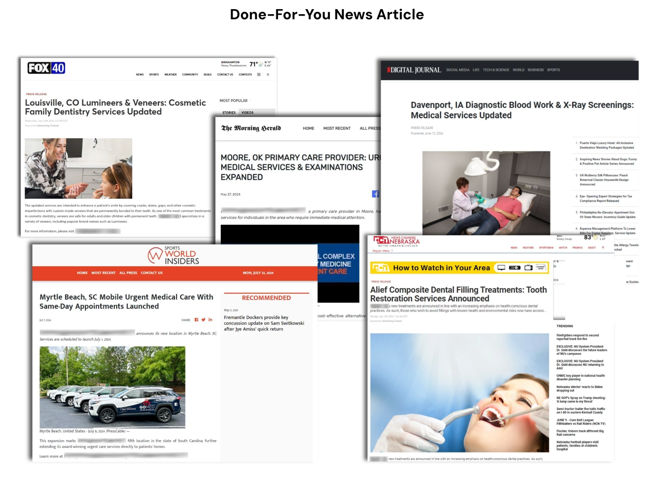The width and height of the screenshot is (665, 488).
Task: Click the Facebook share icon on Morning Herald article
Action: click(x=375, y=194)
